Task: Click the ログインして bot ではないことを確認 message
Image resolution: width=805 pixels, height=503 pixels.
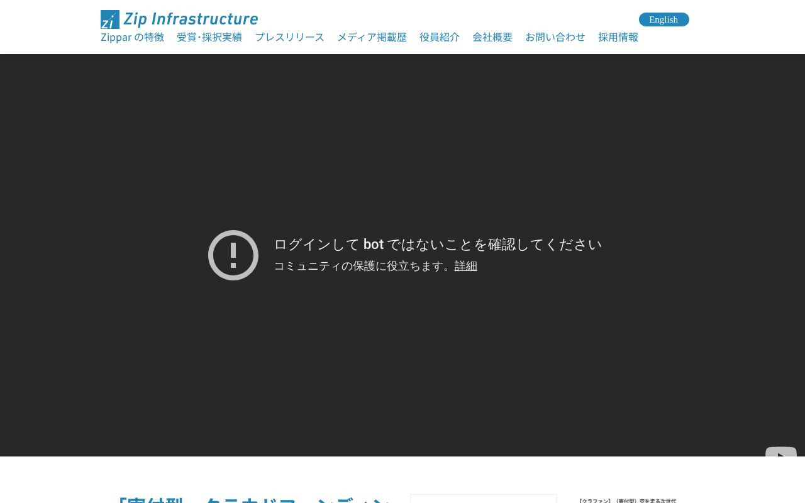Action: click(438, 245)
